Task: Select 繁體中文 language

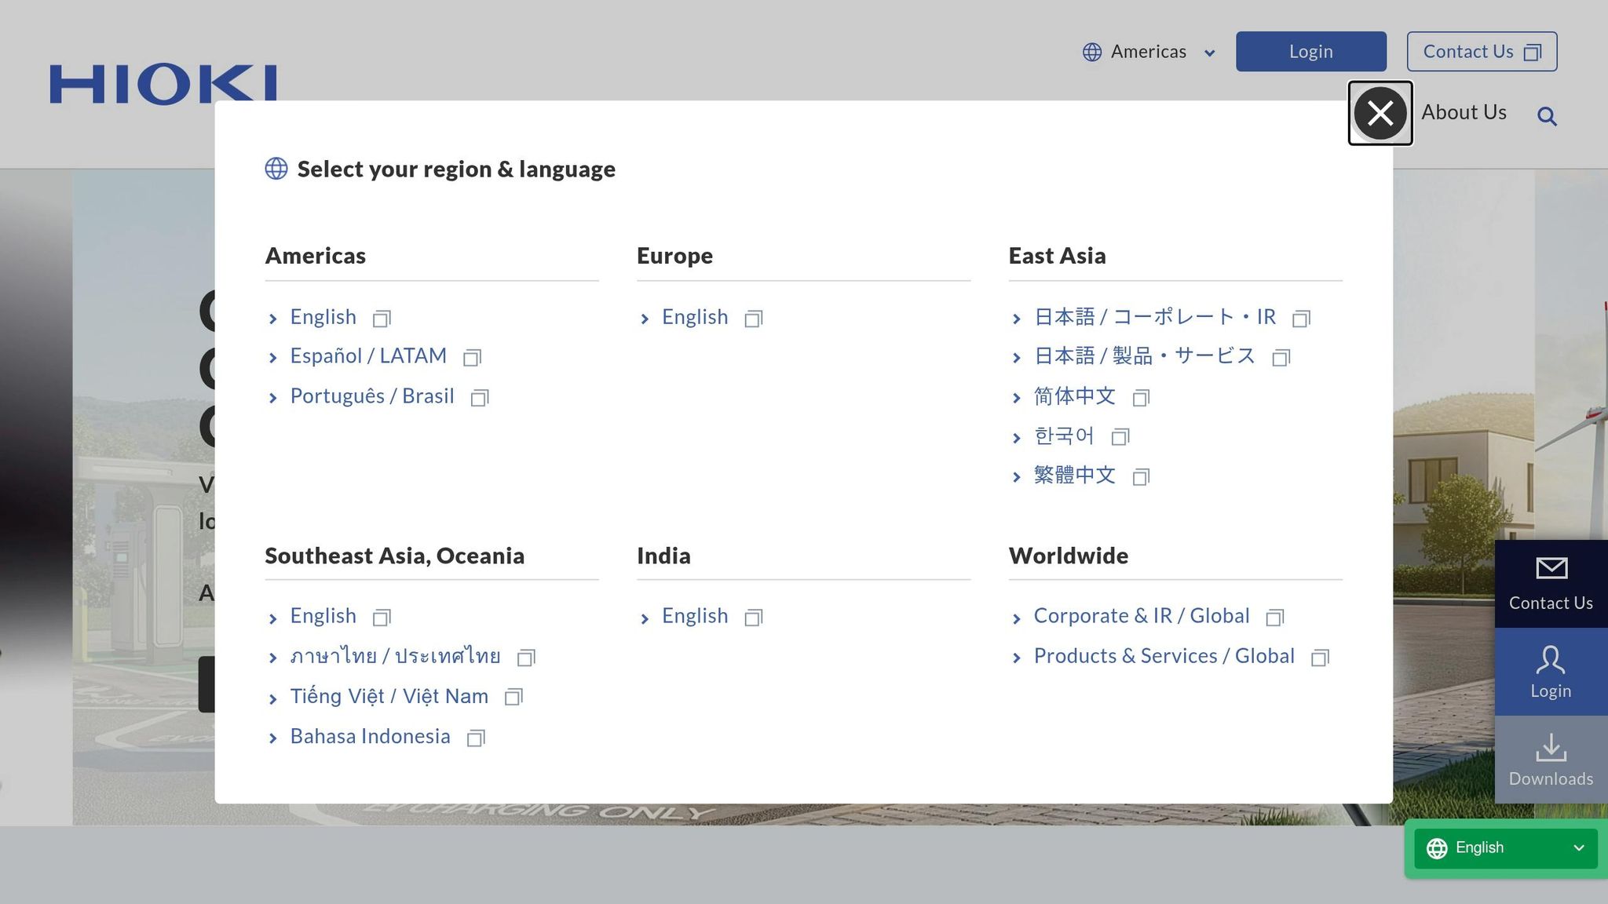Action: tap(1074, 476)
